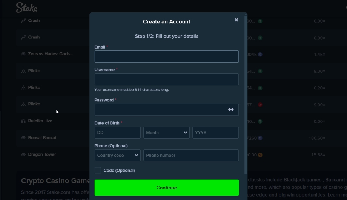Close the Create an Account dialog
This screenshot has height=200, width=347.
(236, 20)
